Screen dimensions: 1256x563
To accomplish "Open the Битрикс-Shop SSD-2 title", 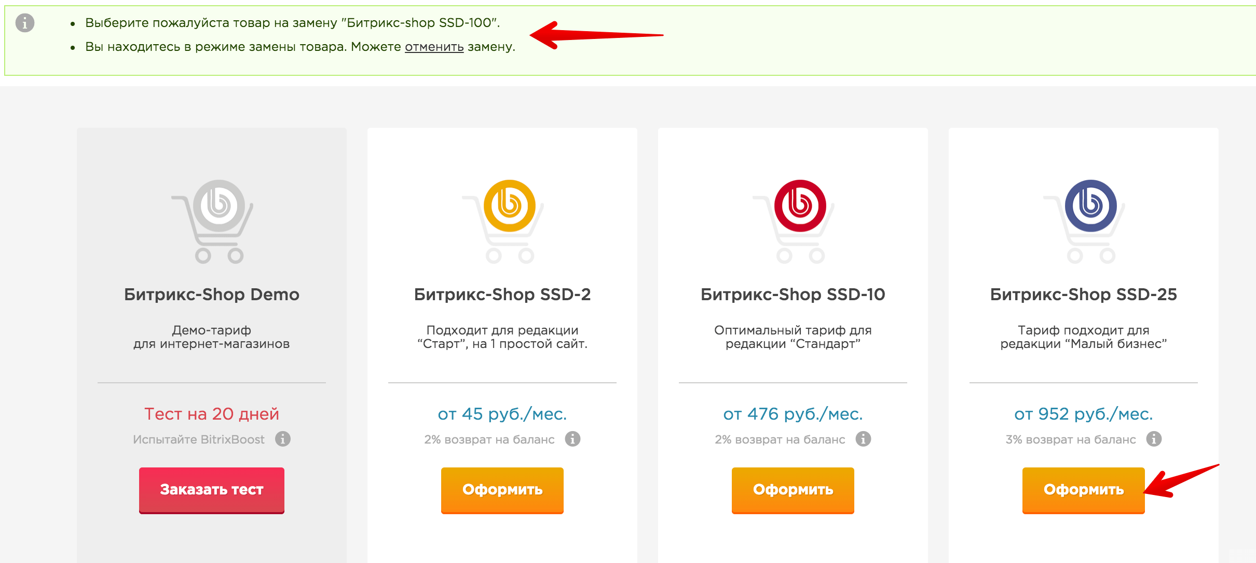I will (x=502, y=294).
